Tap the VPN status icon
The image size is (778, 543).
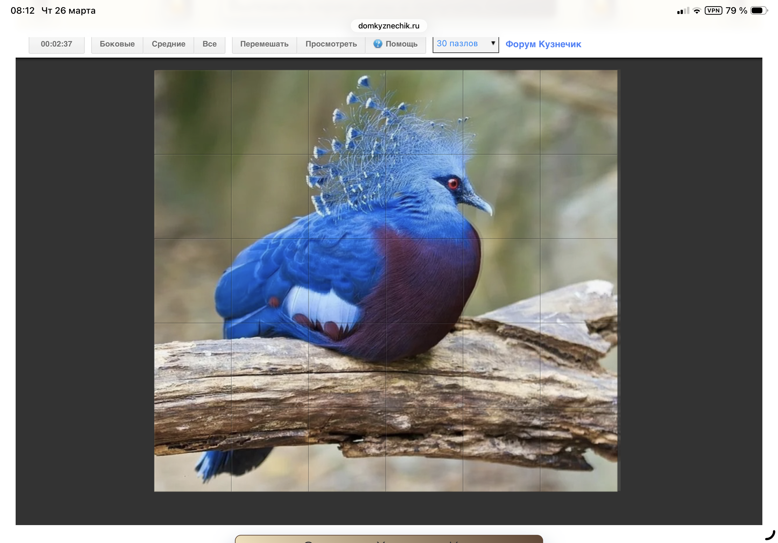coord(713,10)
